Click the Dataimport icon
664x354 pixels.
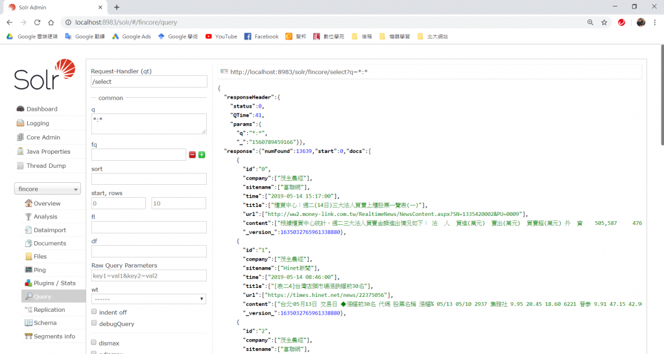[x=29, y=230]
